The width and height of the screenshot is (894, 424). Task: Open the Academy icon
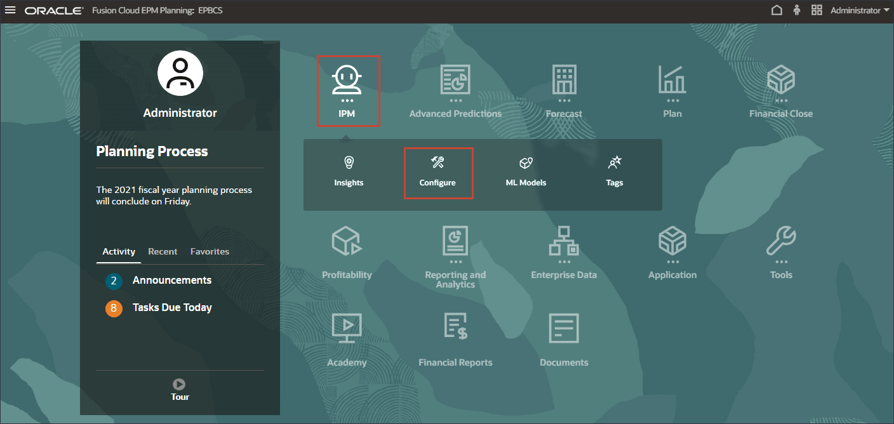pyautogui.click(x=347, y=328)
